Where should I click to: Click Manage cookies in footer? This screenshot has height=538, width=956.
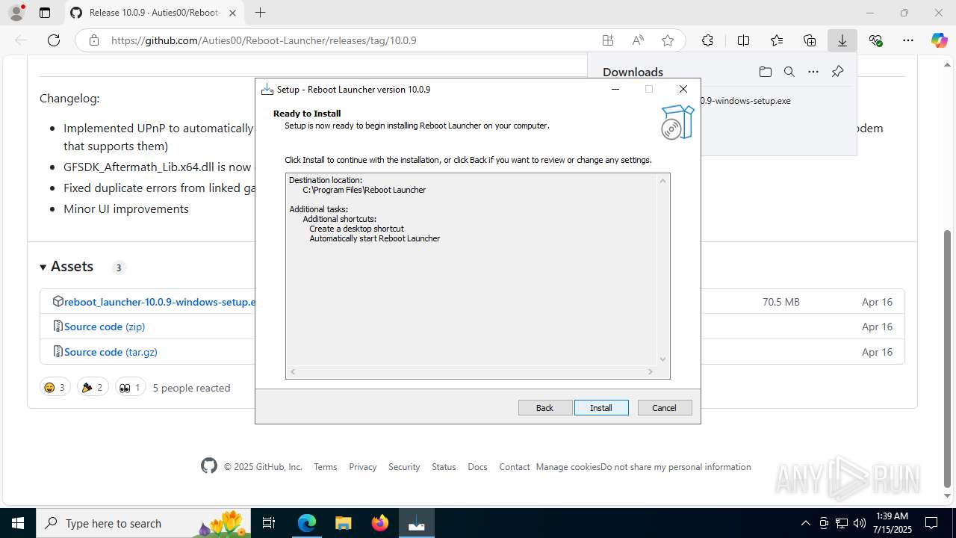tap(568, 466)
